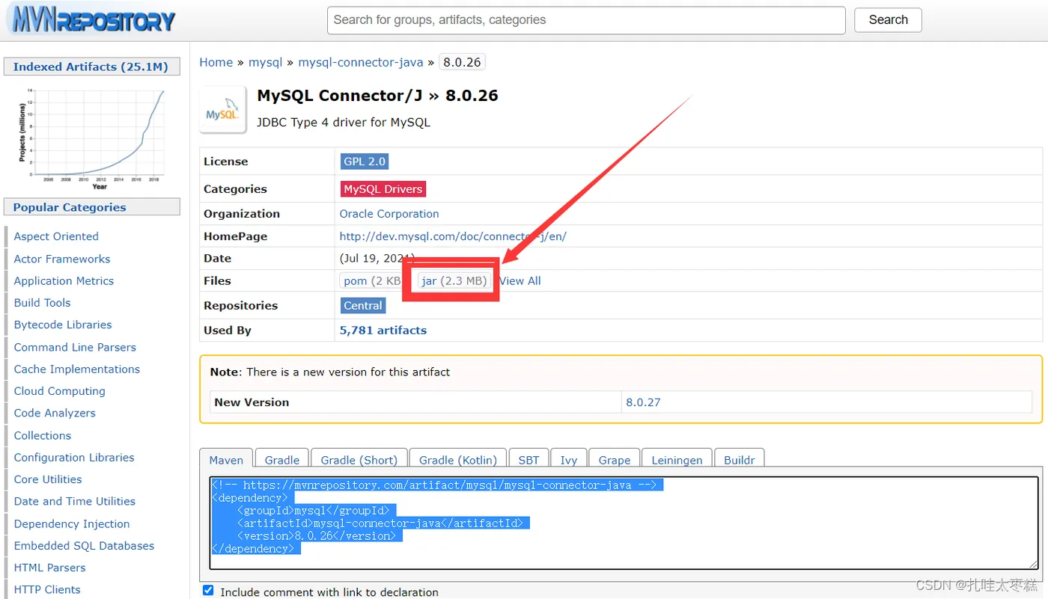Screen dimensions: 1048x599
Task: Download the pom file
Action: coord(371,280)
